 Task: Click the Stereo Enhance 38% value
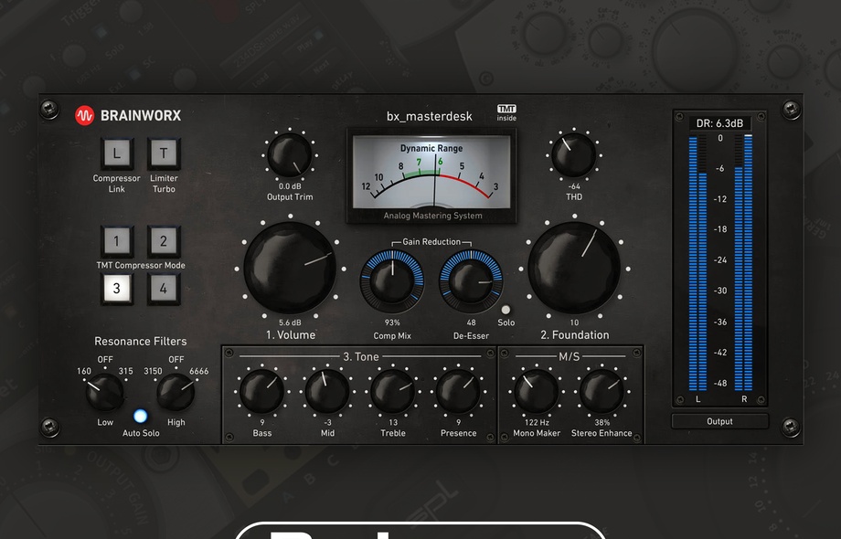click(601, 422)
